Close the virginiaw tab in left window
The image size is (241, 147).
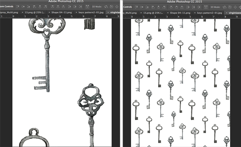pos(108,12)
